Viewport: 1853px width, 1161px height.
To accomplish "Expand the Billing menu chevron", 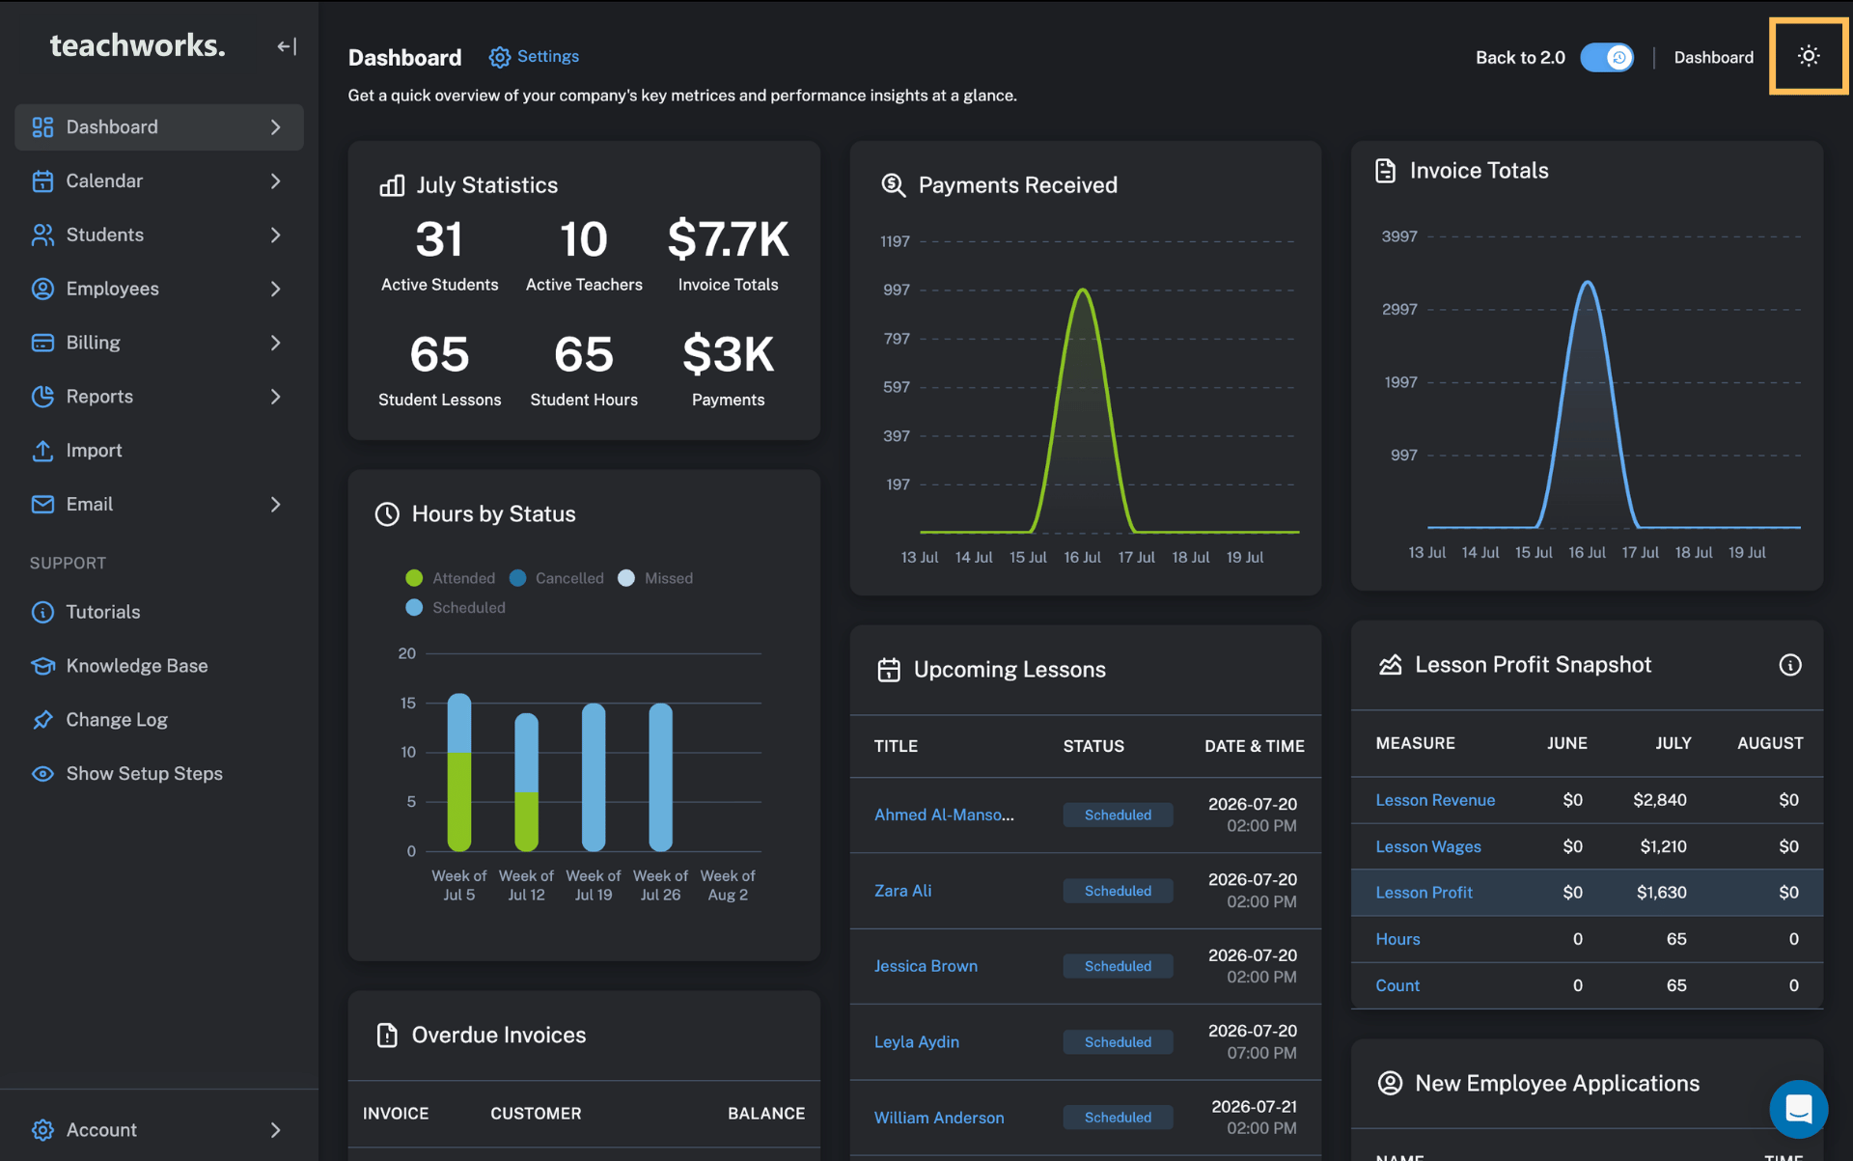I will click(x=276, y=343).
